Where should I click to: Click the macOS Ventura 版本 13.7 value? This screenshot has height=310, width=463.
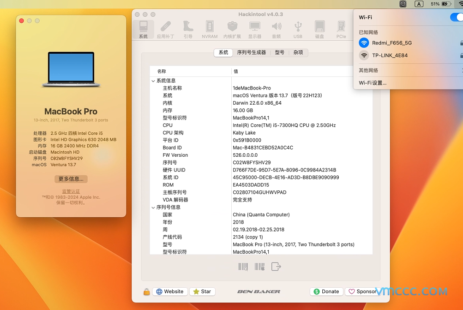pos(277,95)
